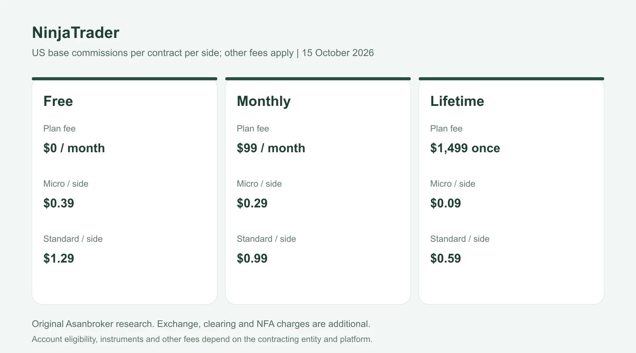Click the $0.09 micro commission value

coord(446,203)
